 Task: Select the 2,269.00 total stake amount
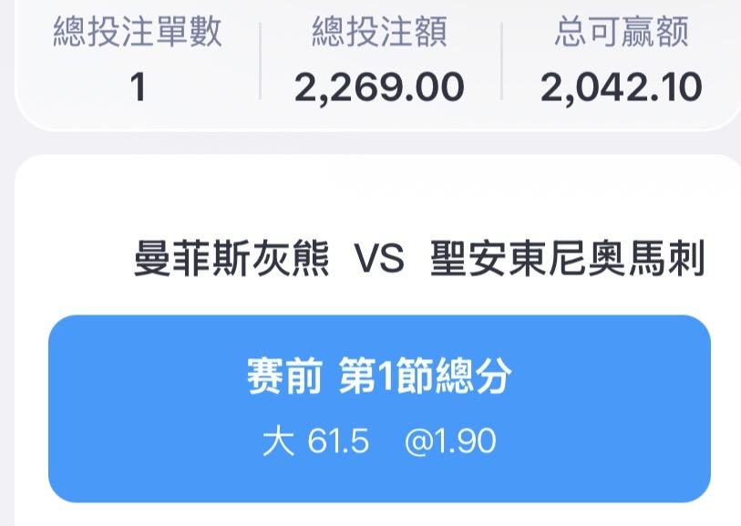(x=379, y=88)
